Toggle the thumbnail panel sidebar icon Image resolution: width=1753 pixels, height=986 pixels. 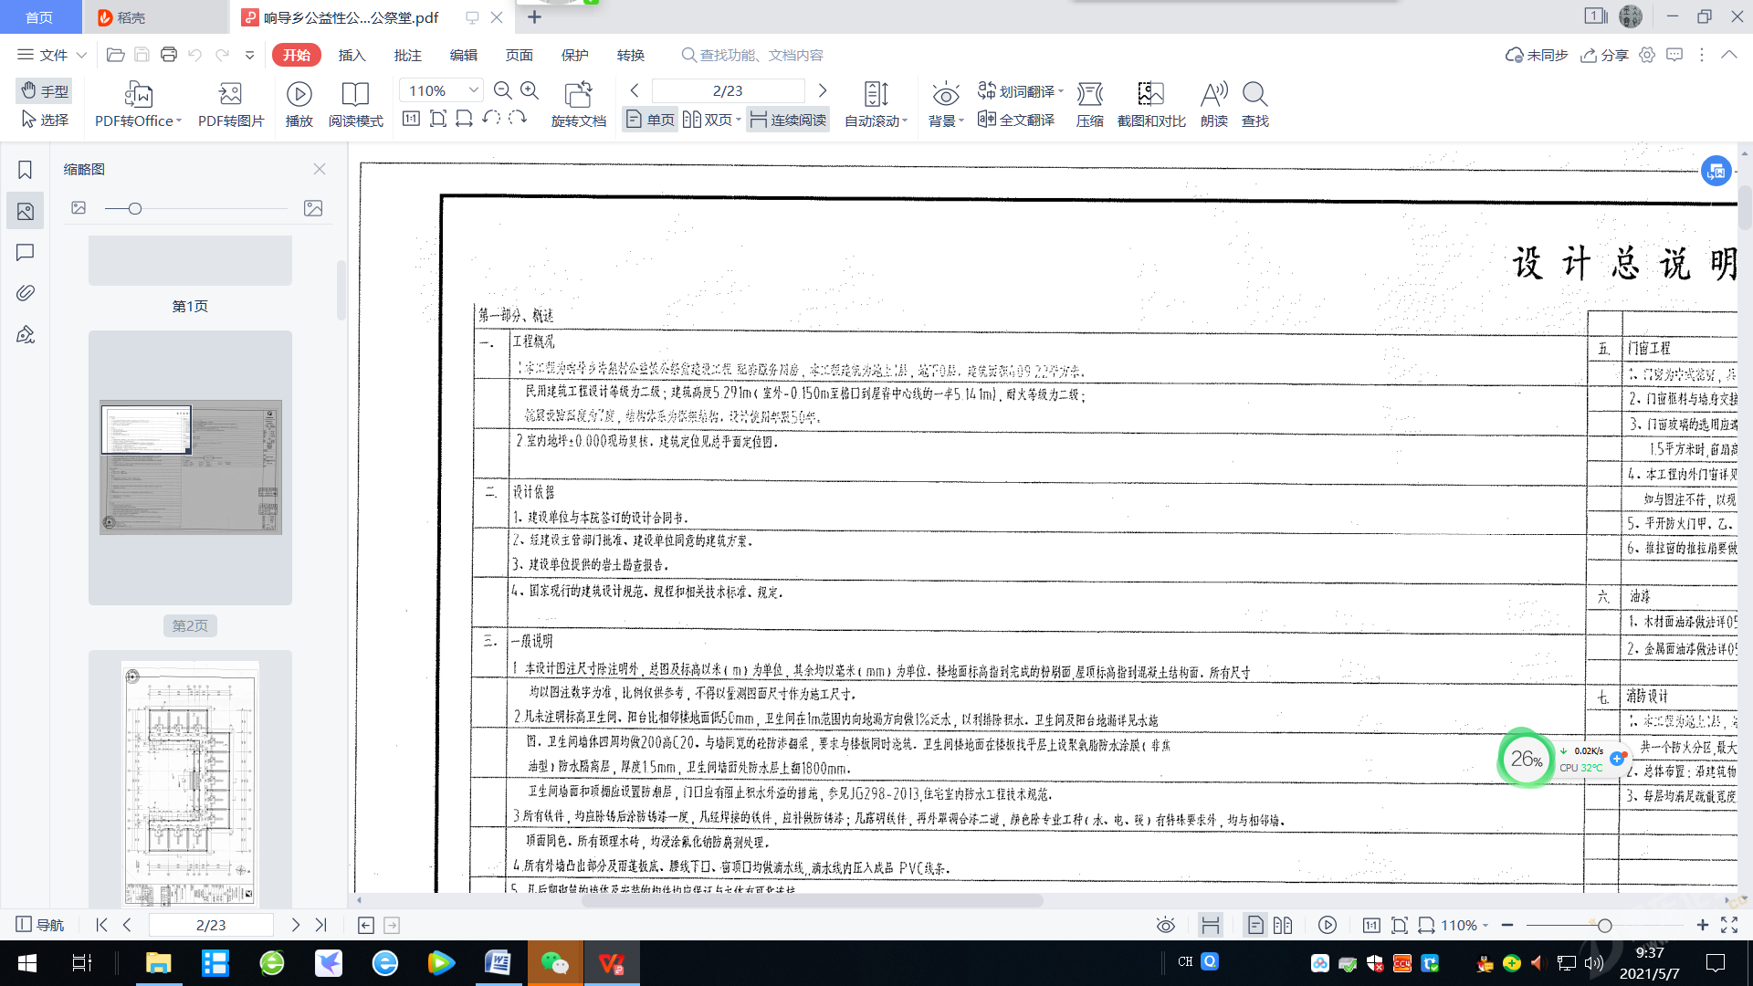pyautogui.click(x=25, y=211)
